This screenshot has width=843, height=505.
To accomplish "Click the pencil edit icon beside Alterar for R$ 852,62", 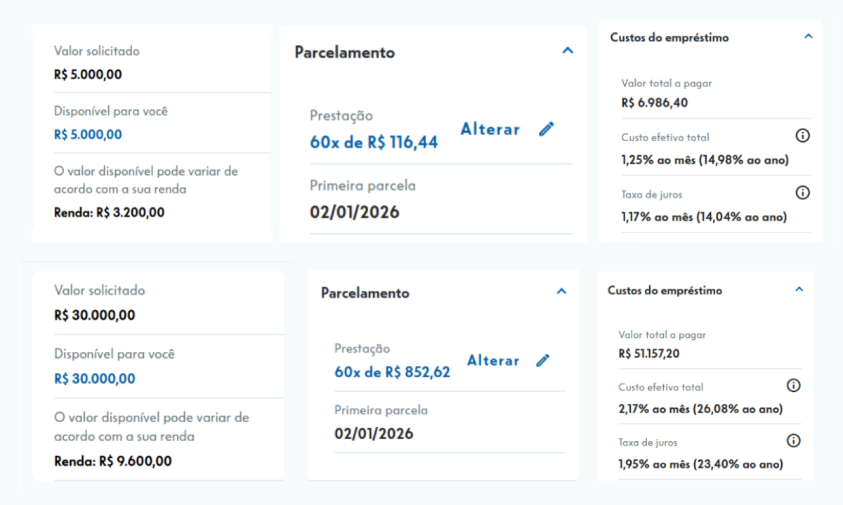I will point(543,360).
